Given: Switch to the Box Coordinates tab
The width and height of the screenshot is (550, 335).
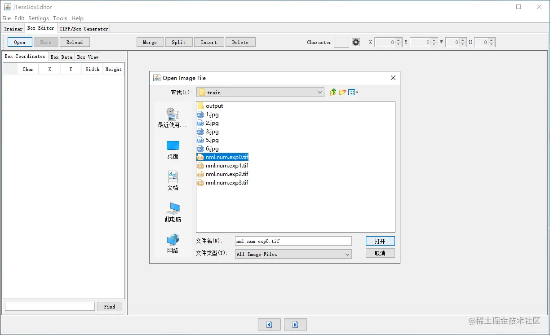Looking at the screenshot, I should click(25, 57).
